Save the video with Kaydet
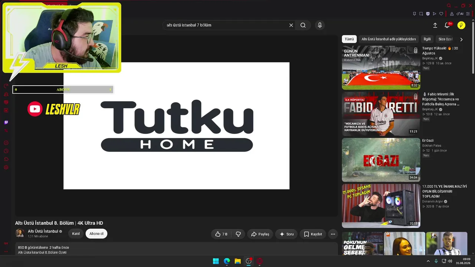This screenshot has width=475, height=267. tap(313, 234)
